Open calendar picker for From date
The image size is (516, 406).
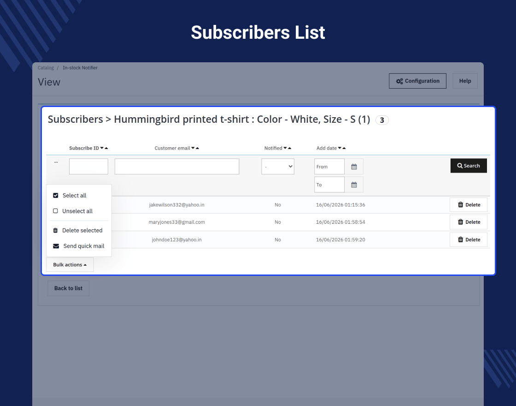click(354, 167)
